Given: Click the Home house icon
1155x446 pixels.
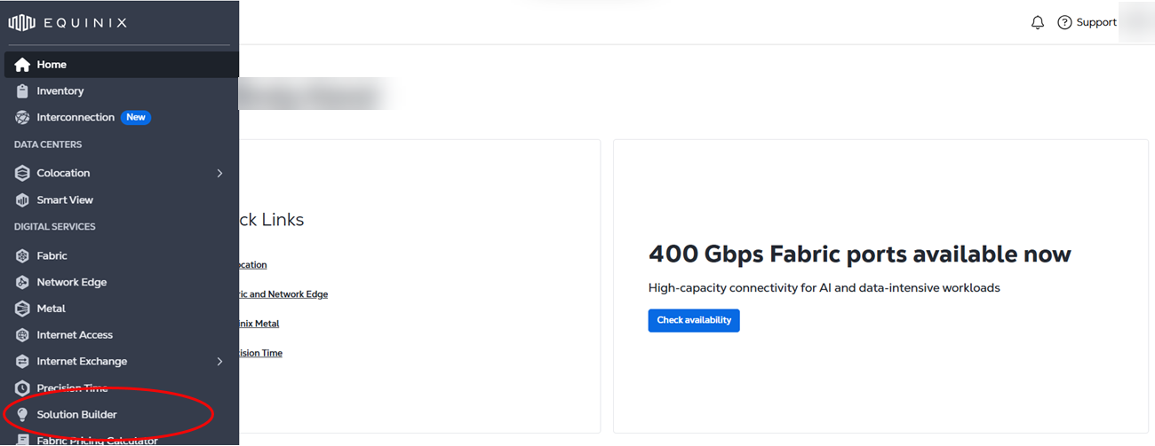Looking at the screenshot, I should tap(22, 65).
